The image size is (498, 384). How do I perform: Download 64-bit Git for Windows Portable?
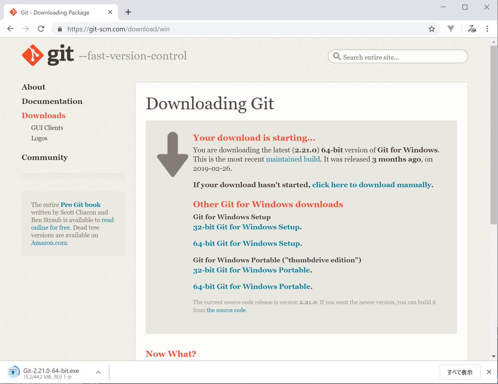click(x=251, y=286)
